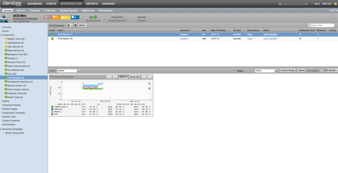This screenshot has width=338, height=173.
Task: Click the Zoom Out graph button
Action: point(135,77)
